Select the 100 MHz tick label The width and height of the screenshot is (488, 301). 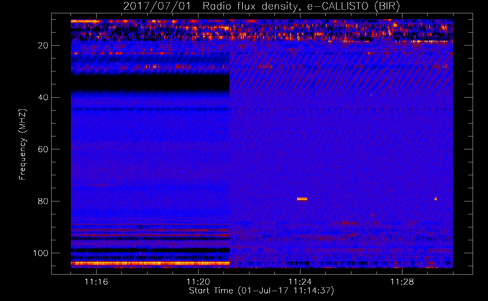point(41,253)
